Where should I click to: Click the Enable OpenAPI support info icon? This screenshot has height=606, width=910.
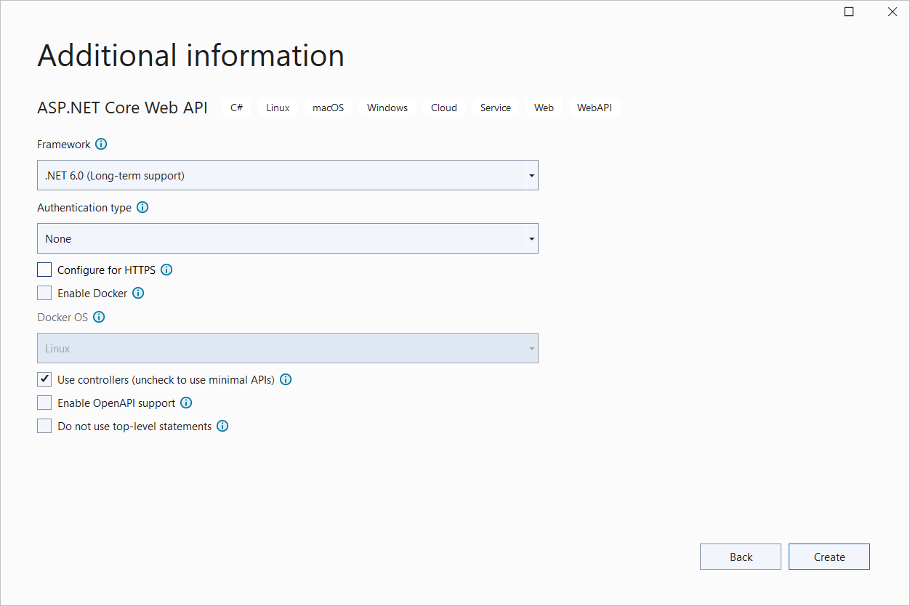tap(186, 403)
